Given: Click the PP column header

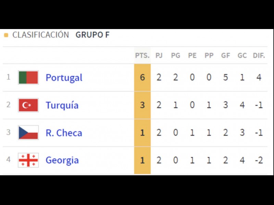Looking at the screenshot, I should (209, 55).
